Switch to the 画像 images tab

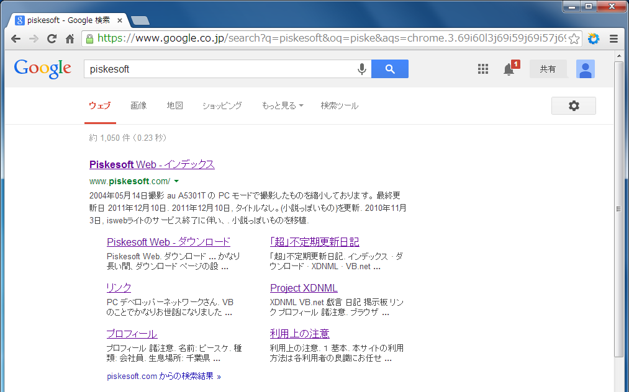(x=139, y=106)
